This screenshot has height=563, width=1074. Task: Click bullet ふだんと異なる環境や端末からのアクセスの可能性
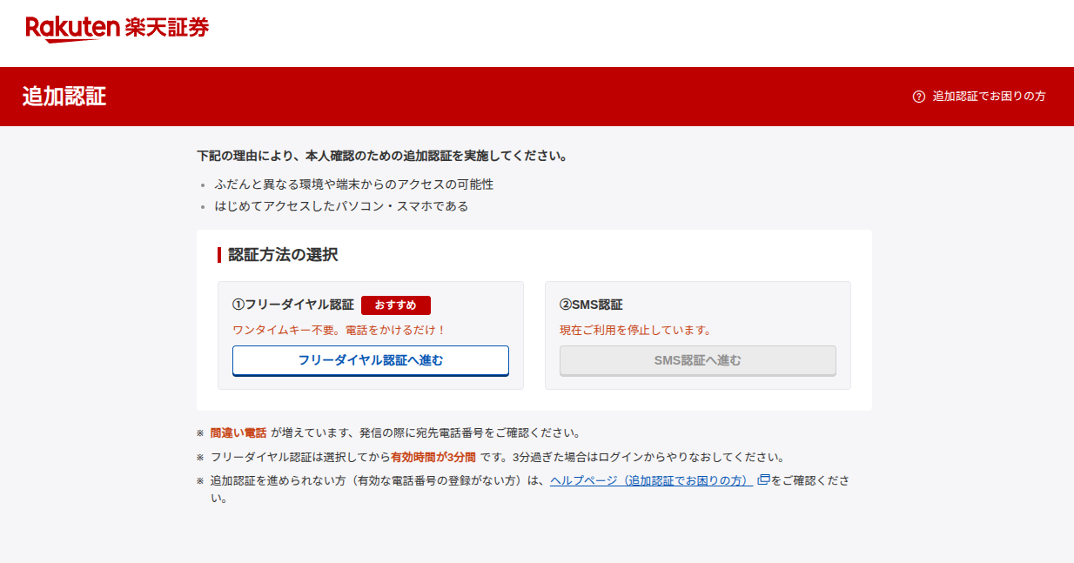[354, 184]
